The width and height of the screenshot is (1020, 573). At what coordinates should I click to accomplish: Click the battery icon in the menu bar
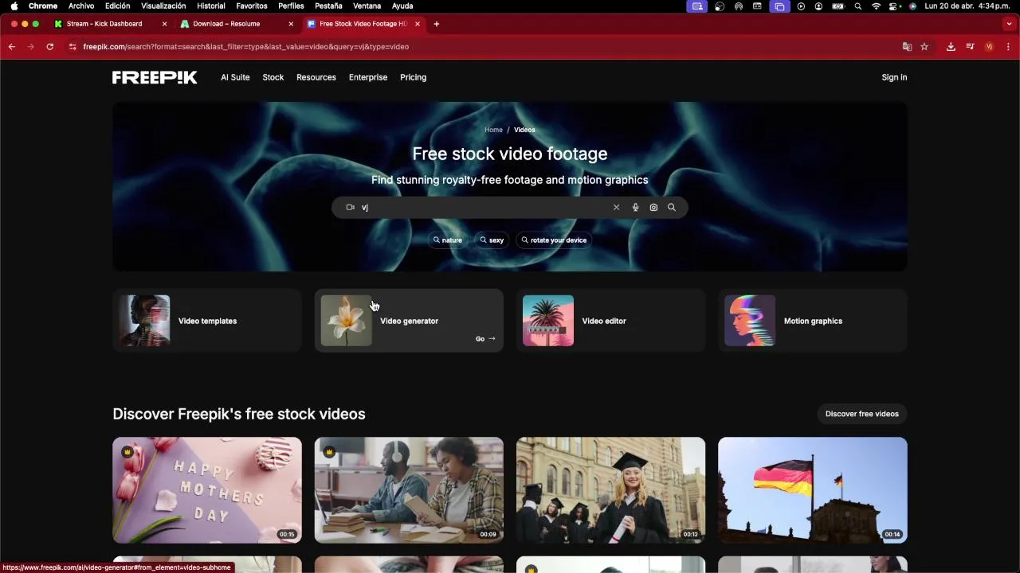click(x=838, y=6)
